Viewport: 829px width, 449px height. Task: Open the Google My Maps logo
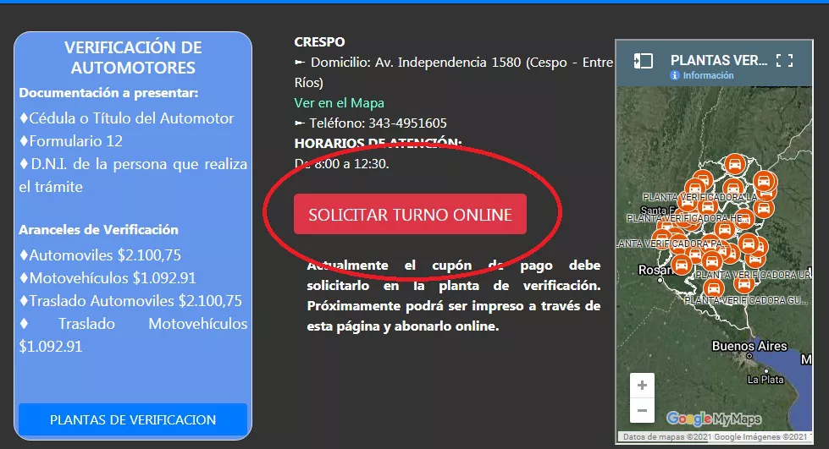tap(713, 419)
